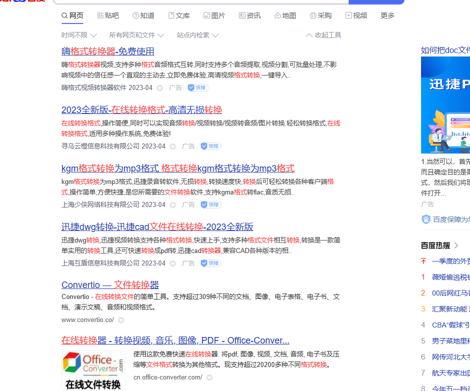Open the 文库 tab

click(x=179, y=15)
